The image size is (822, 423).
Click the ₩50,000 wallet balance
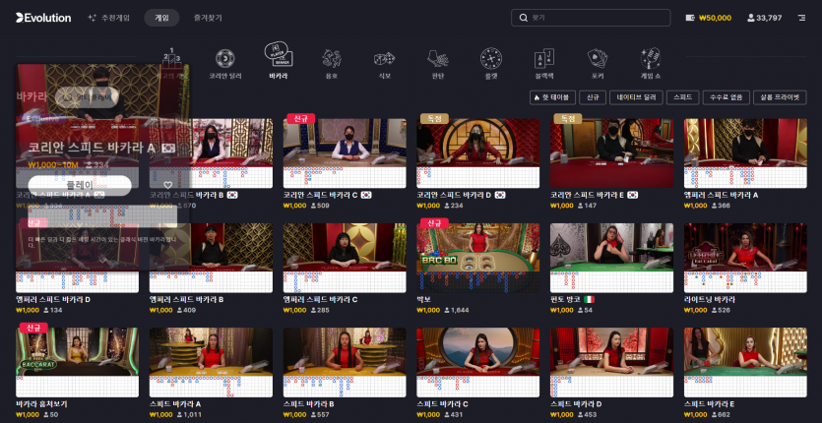pyautogui.click(x=708, y=18)
